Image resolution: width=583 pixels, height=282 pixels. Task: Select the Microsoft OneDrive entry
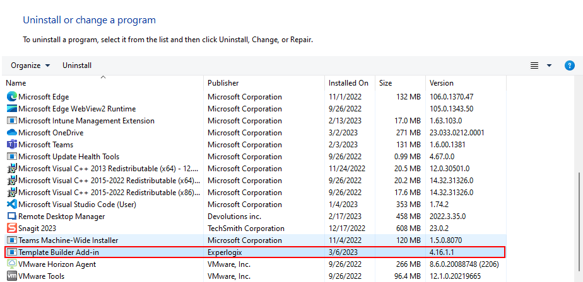click(x=50, y=132)
